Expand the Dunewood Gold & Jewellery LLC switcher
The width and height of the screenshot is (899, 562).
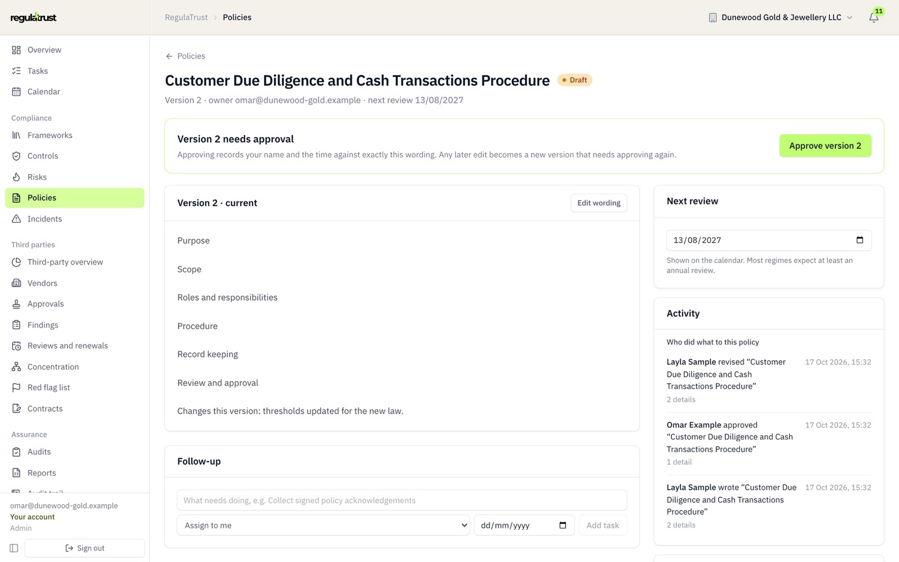[x=780, y=17]
